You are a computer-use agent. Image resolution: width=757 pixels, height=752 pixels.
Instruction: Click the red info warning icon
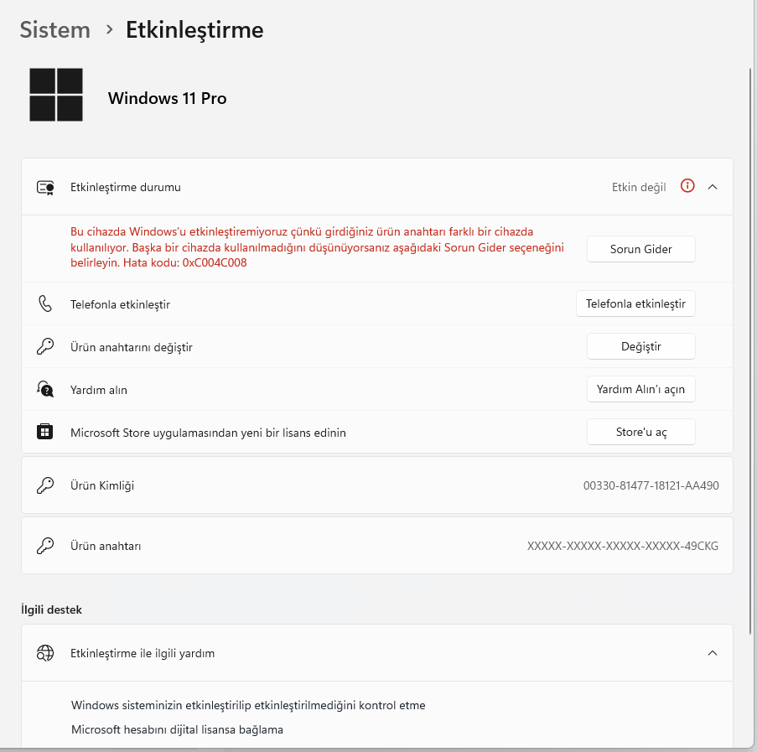[x=687, y=186]
